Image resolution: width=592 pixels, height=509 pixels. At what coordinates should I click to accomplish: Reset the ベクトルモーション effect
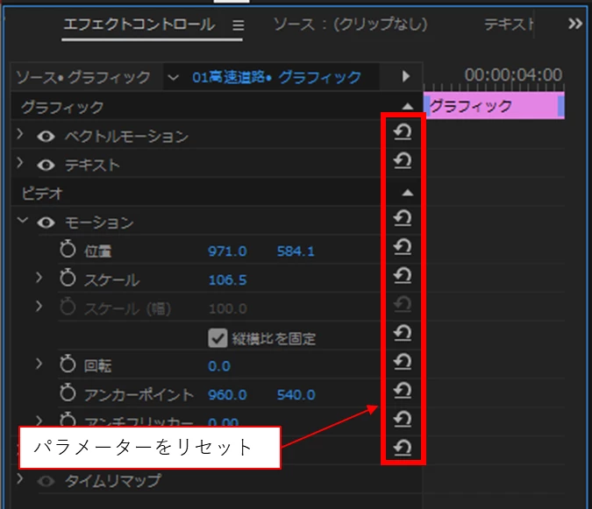point(403,132)
